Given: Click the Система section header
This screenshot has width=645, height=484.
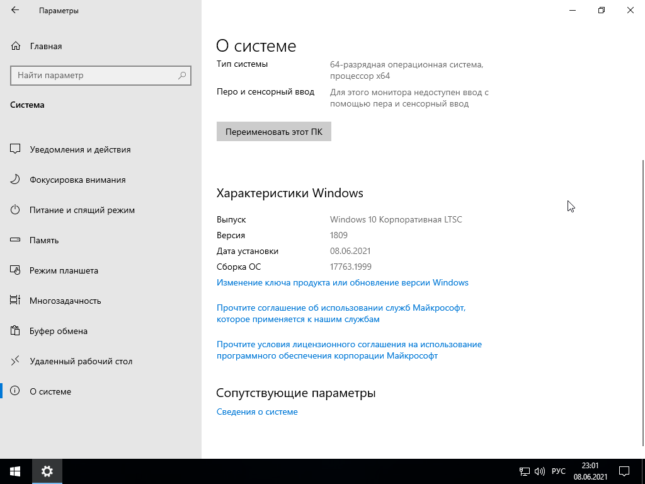Looking at the screenshot, I should point(27,105).
